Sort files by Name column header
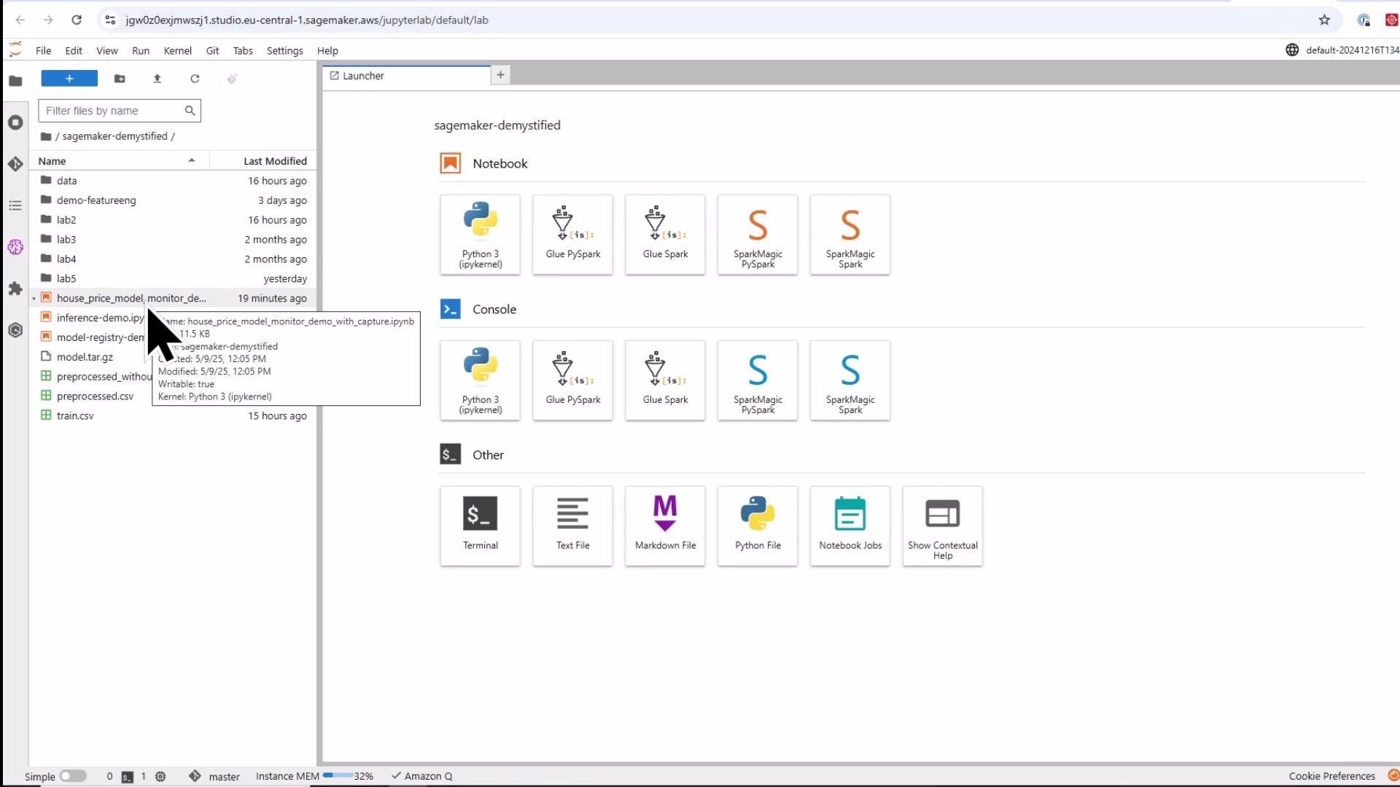 (119, 161)
